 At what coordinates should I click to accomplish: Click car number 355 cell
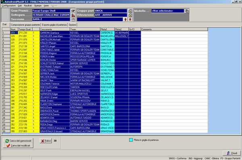14,131
